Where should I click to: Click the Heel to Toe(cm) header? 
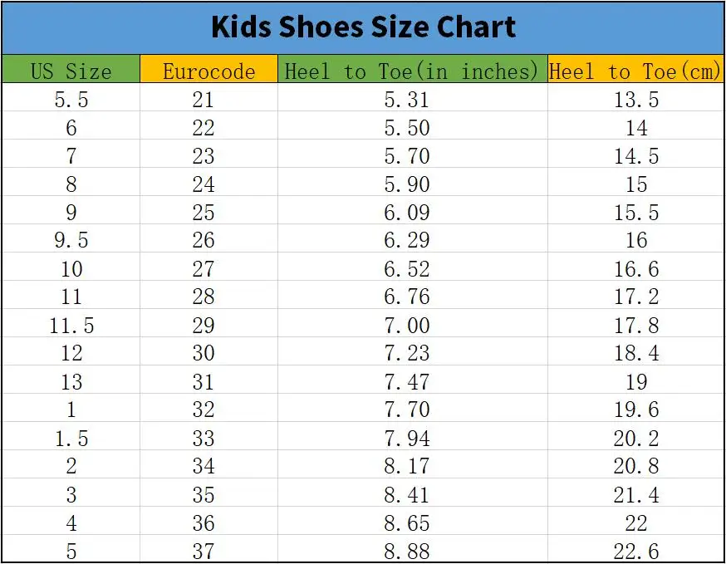click(635, 71)
